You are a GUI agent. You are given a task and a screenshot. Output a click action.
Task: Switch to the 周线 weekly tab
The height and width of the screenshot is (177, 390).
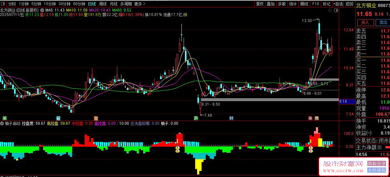point(103,4)
